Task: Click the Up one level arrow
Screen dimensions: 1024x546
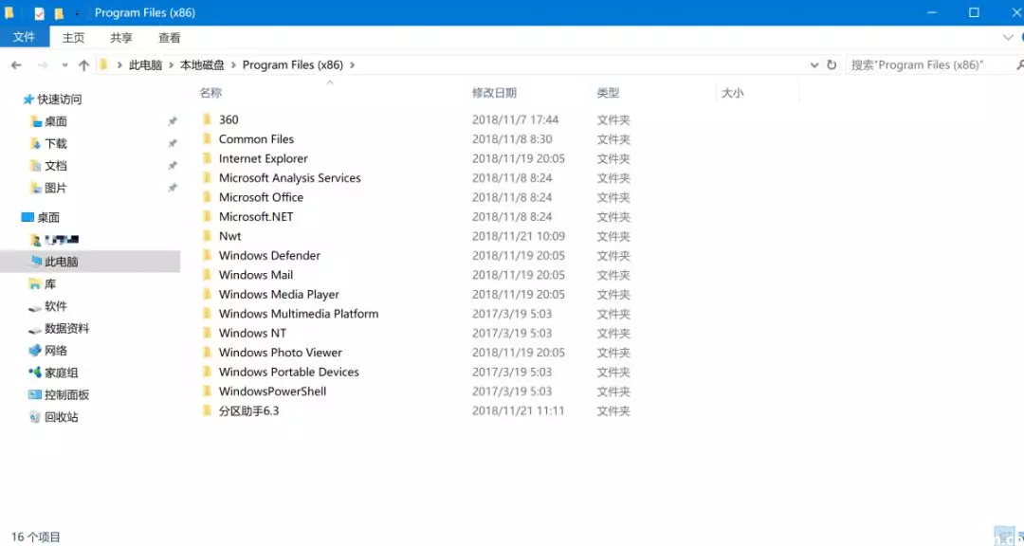Action: tap(83, 65)
